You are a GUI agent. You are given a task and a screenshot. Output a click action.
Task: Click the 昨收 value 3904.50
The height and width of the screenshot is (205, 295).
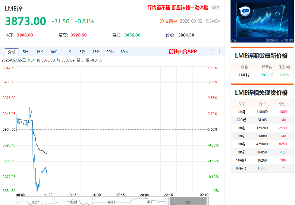(186, 35)
